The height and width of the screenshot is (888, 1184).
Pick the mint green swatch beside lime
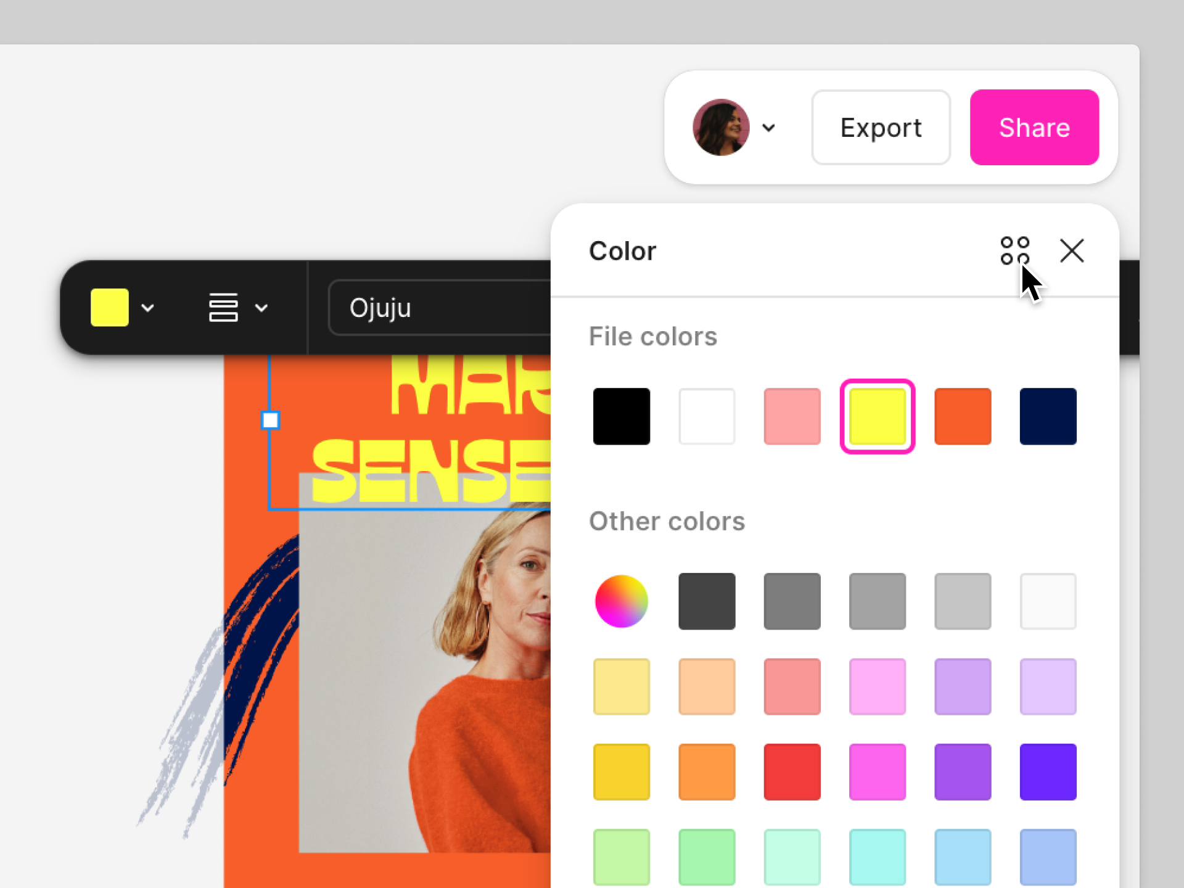coord(707,857)
